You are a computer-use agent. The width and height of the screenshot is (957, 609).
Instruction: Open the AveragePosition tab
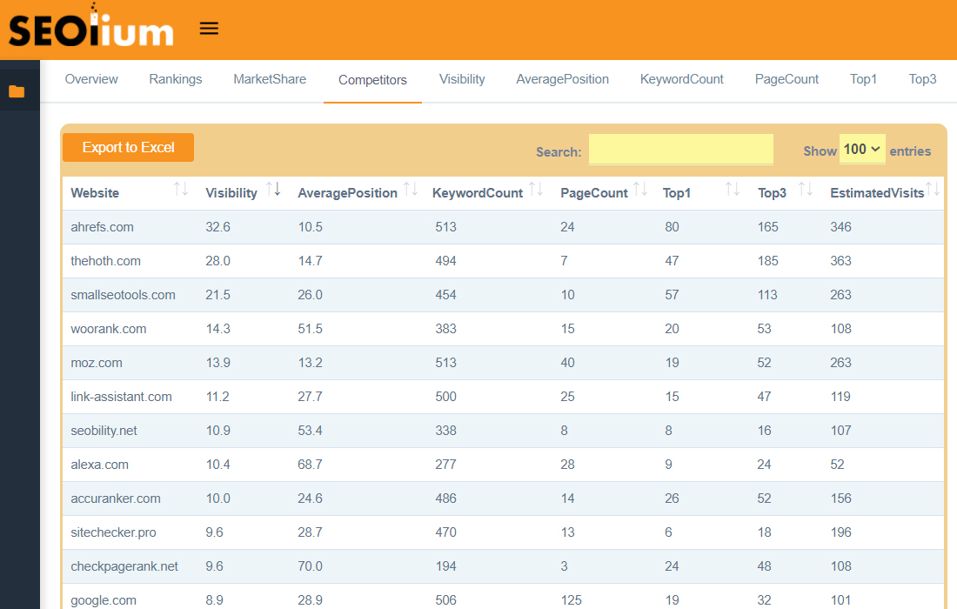(562, 79)
